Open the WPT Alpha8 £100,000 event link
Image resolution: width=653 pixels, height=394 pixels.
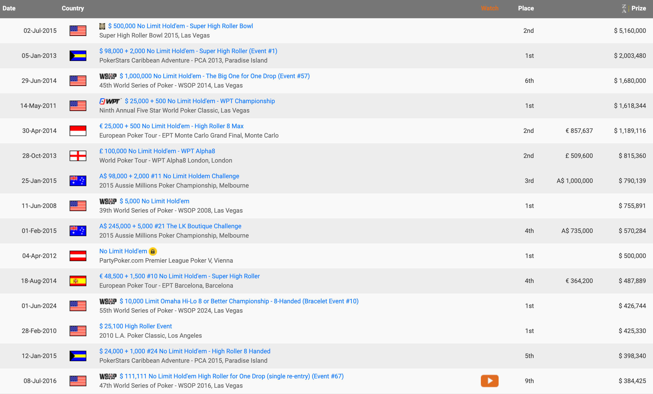(x=157, y=151)
